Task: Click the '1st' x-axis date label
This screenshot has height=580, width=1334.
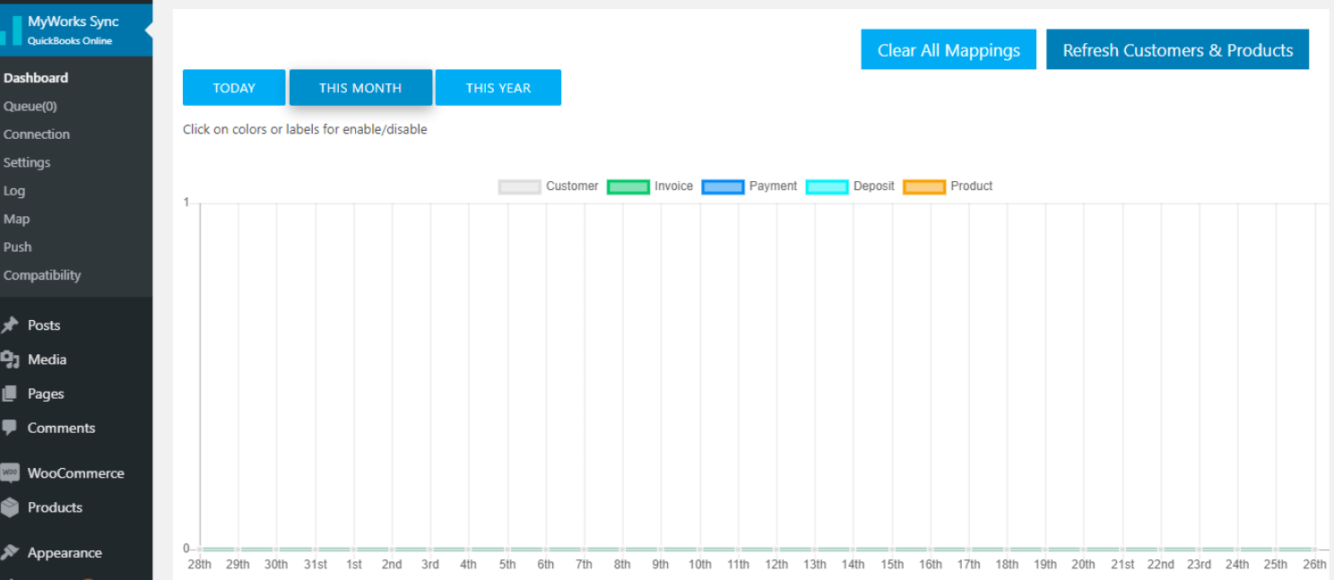Action: tap(354, 565)
